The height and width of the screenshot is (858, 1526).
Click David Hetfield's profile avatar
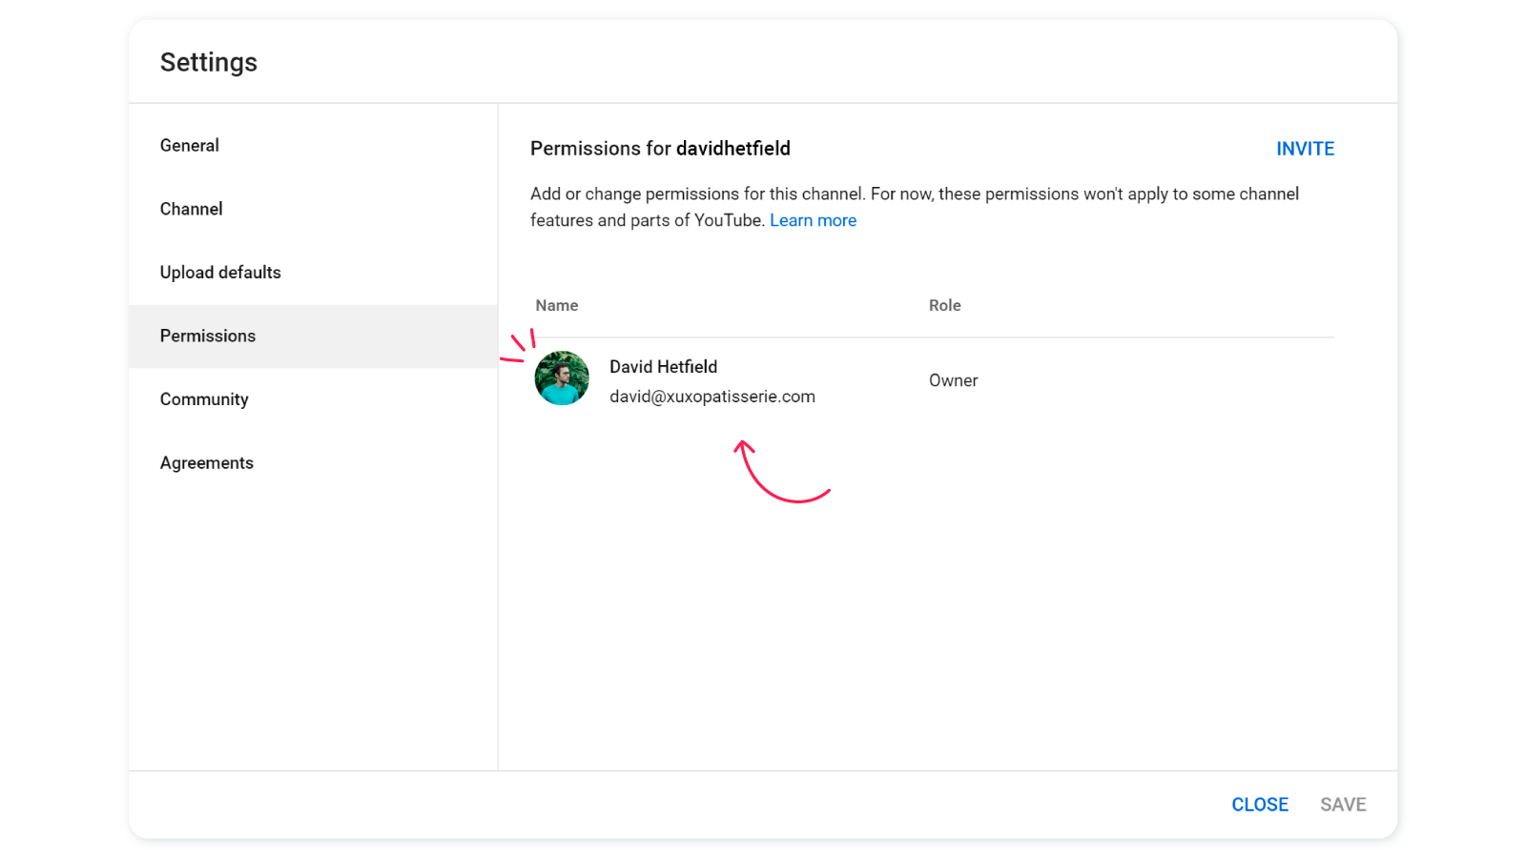pos(562,378)
